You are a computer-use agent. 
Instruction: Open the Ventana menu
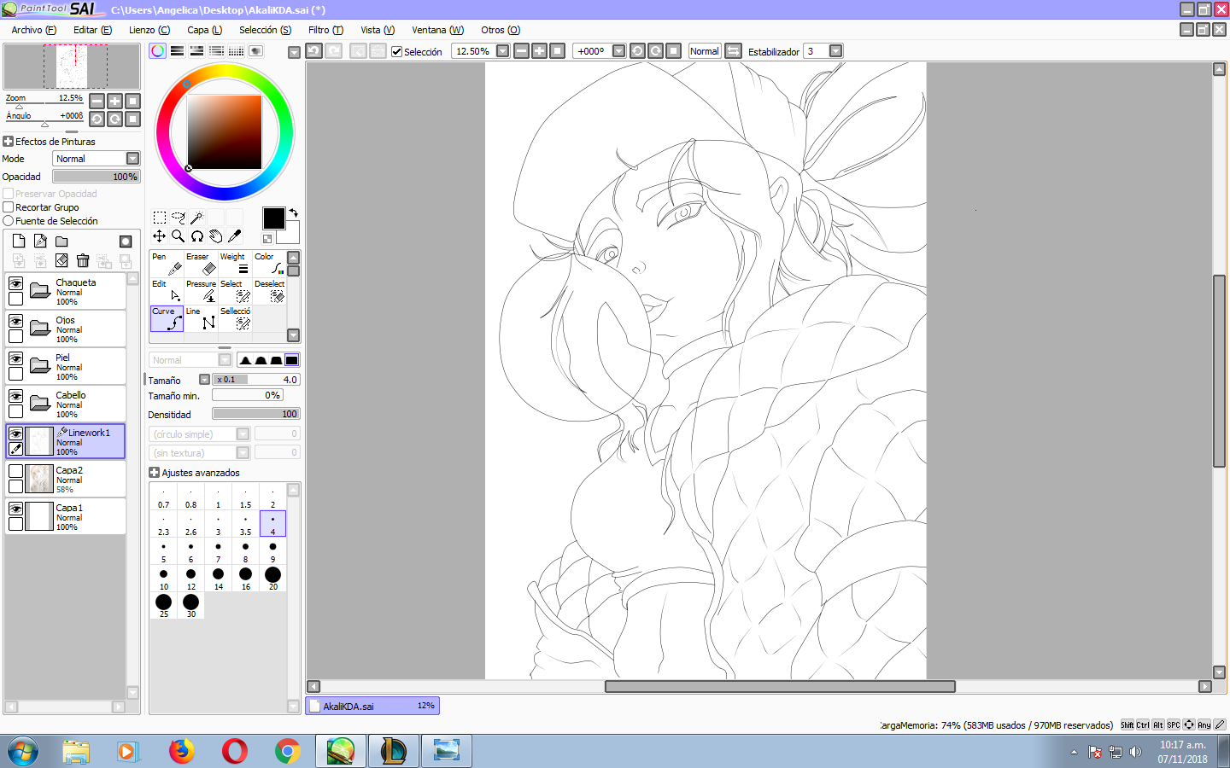(437, 30)
